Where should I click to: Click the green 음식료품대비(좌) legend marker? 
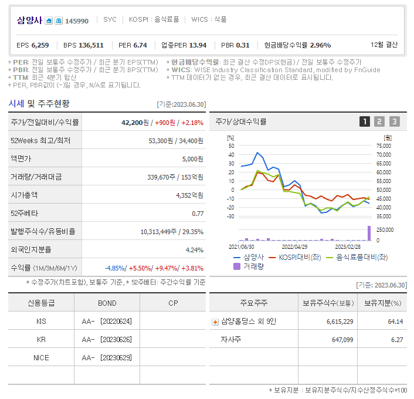click(329, 258)
